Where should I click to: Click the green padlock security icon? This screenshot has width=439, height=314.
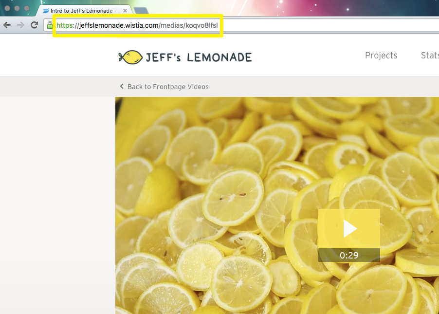(x=50, y=25)
